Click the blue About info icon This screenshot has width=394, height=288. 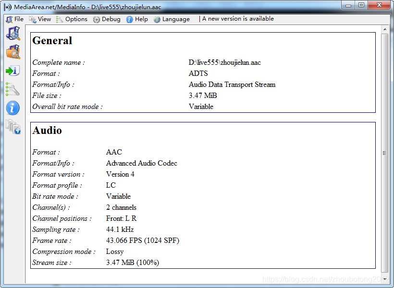(x=13, y=108)
